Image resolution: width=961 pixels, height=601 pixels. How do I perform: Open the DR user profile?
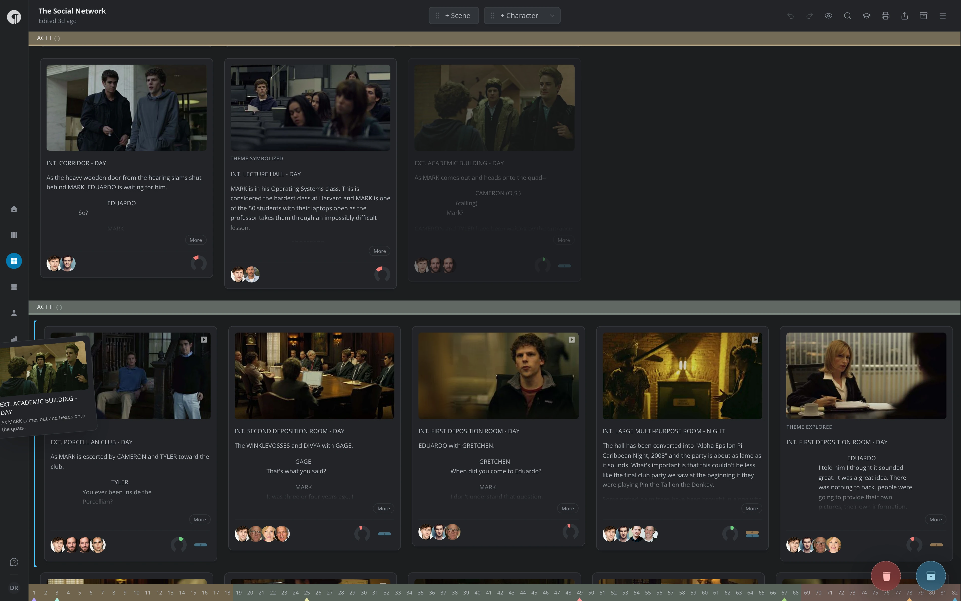pyautogui.click(x=14, y=588)
